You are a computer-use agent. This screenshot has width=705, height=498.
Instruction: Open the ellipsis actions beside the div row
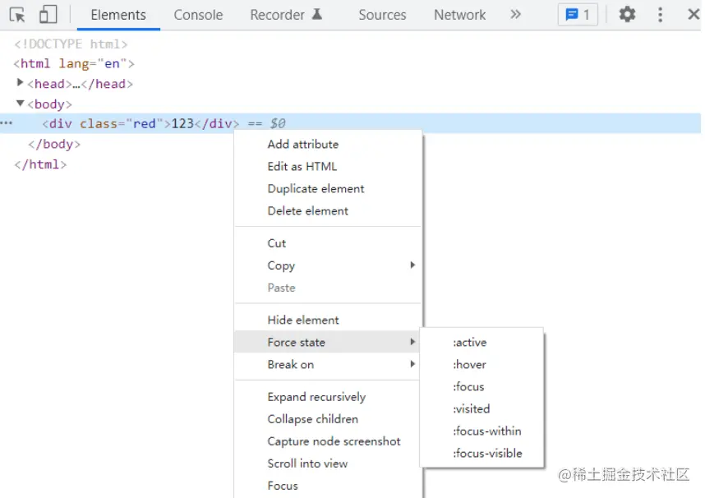click(7, 122)
